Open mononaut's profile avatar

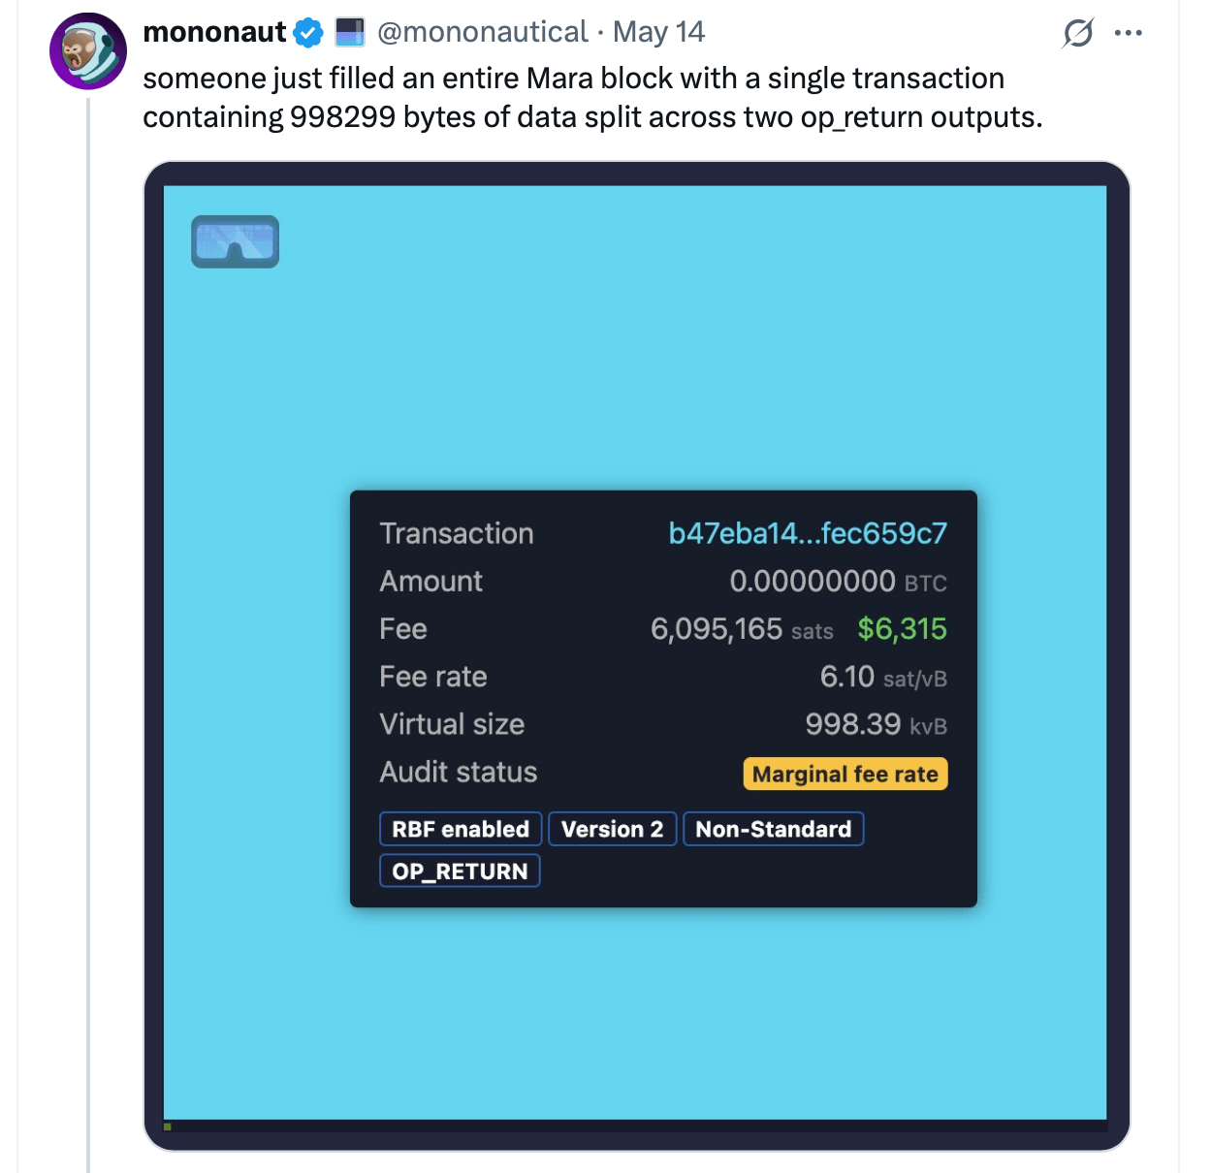click(x=88, y=51)
